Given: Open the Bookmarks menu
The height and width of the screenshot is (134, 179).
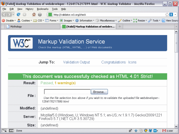Looking at the screenshot, I should [x=42, y=9].
